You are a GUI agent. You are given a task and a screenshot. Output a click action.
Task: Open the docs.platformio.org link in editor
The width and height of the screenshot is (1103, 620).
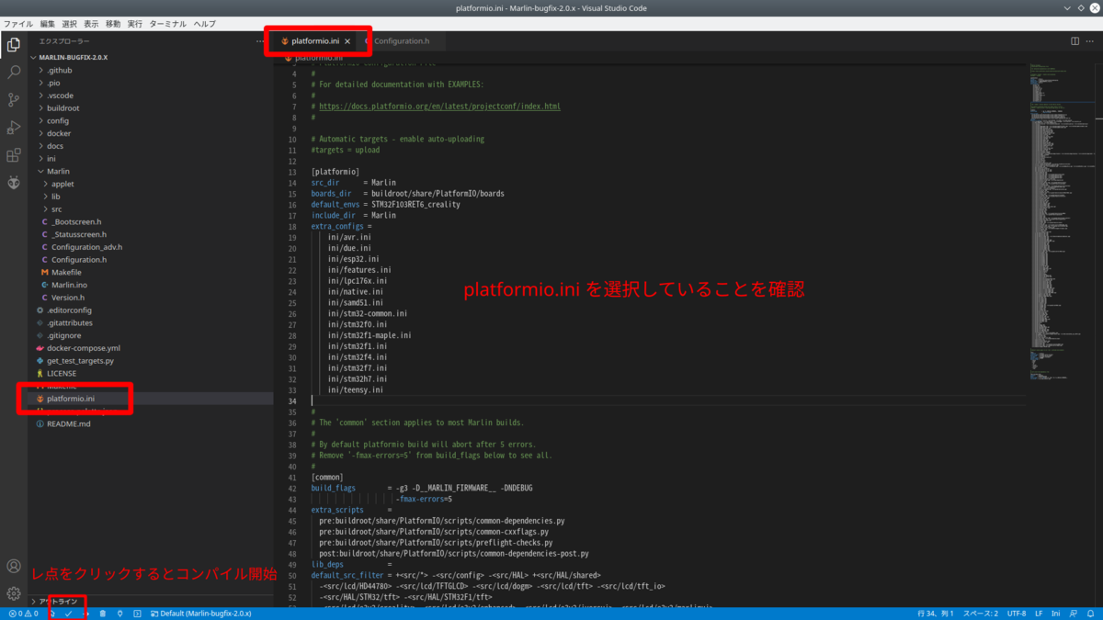[439, 107]
